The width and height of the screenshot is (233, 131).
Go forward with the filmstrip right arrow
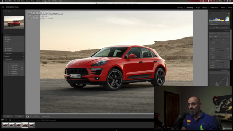[15, 120]
